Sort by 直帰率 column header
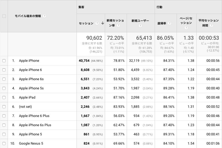This screenshot has width=222, height=148. pyautogui.click(x=162, y=23)
